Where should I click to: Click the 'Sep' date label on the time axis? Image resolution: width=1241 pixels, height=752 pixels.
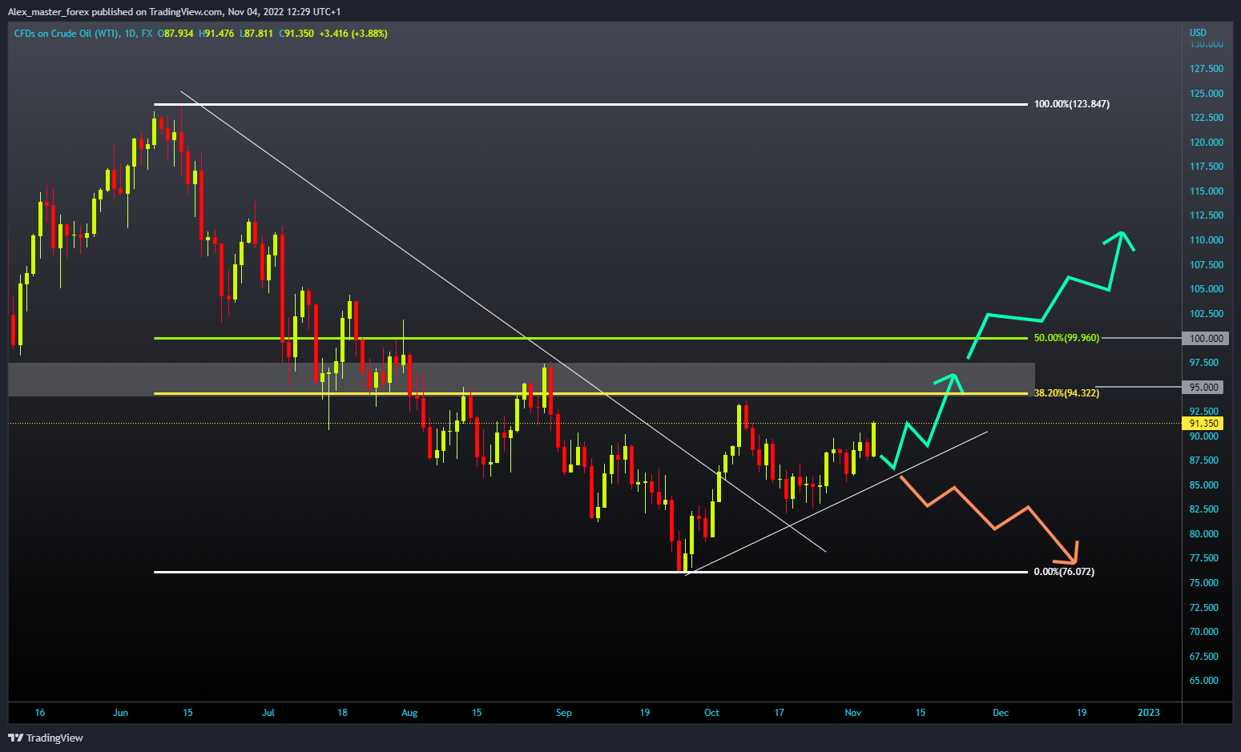[x=564, y=713]
